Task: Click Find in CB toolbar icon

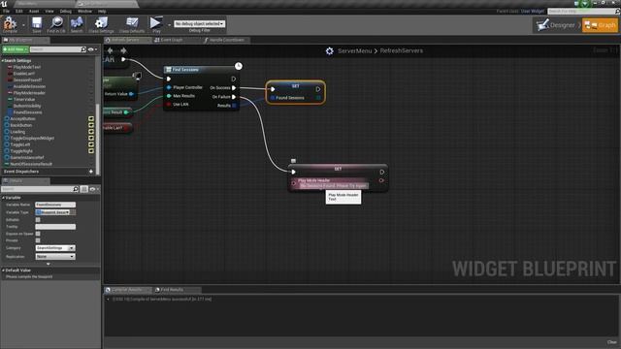Action: (56, 25)
